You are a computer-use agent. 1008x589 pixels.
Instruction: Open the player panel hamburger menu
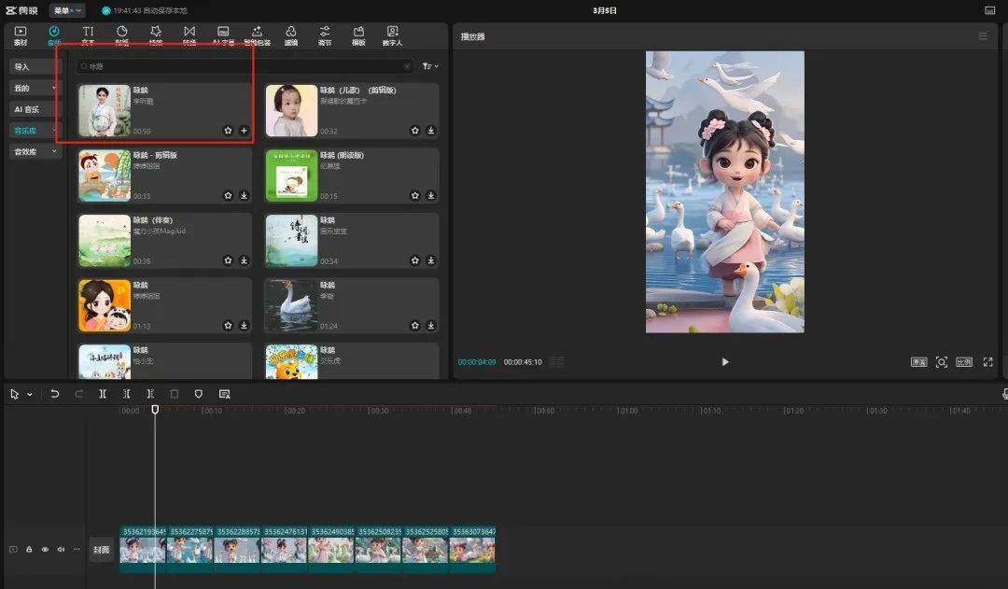point(982,36)
